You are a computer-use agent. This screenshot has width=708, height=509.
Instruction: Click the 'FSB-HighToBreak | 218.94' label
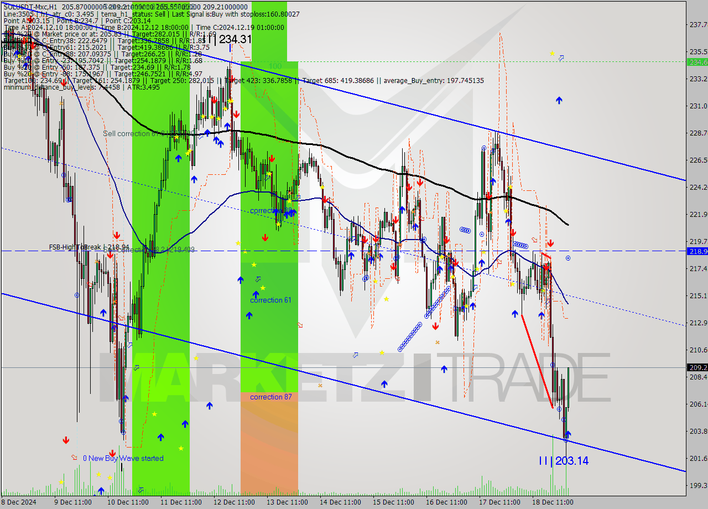pos(89,247)
